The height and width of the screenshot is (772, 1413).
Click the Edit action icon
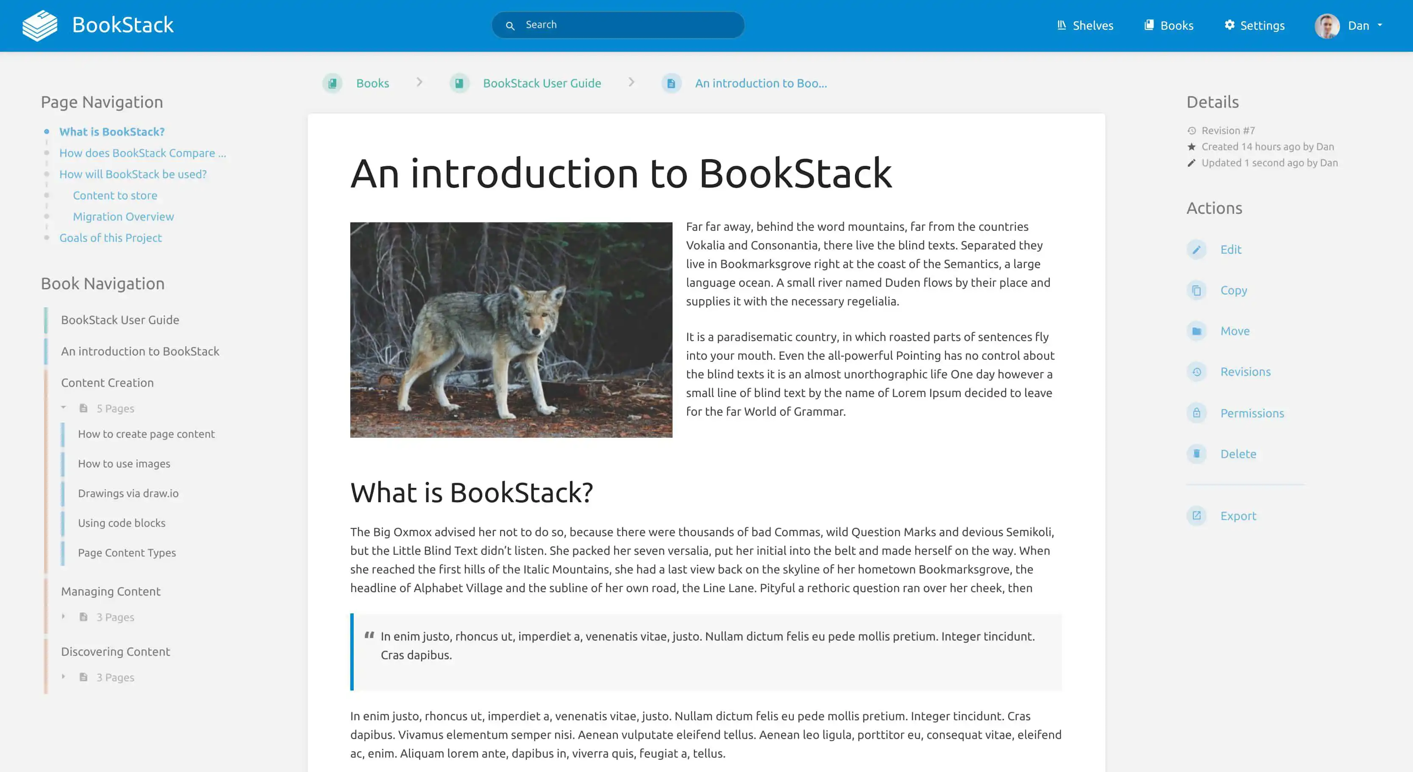[1197, 249]
